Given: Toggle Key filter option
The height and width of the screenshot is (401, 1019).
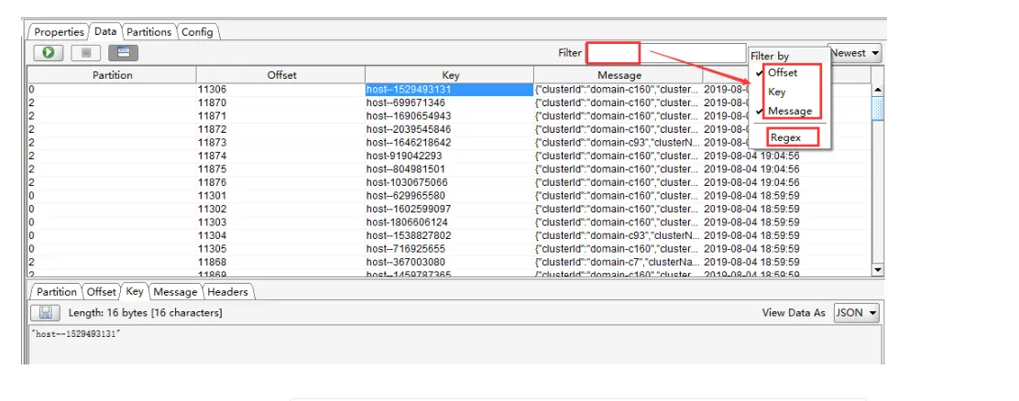Looking at the screenshot, I should pos(776,92).
